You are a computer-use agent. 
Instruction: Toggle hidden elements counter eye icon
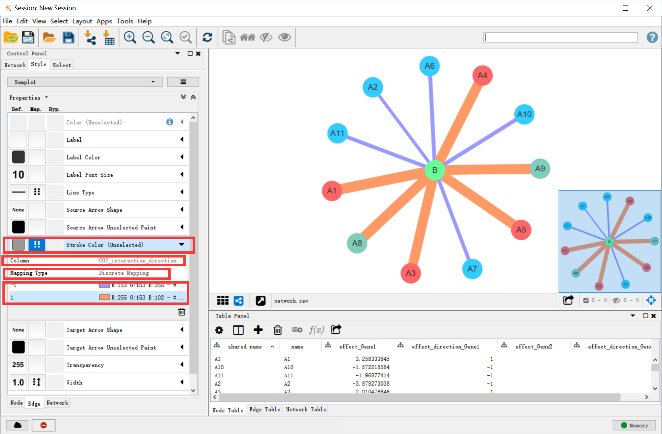point(616,300)
